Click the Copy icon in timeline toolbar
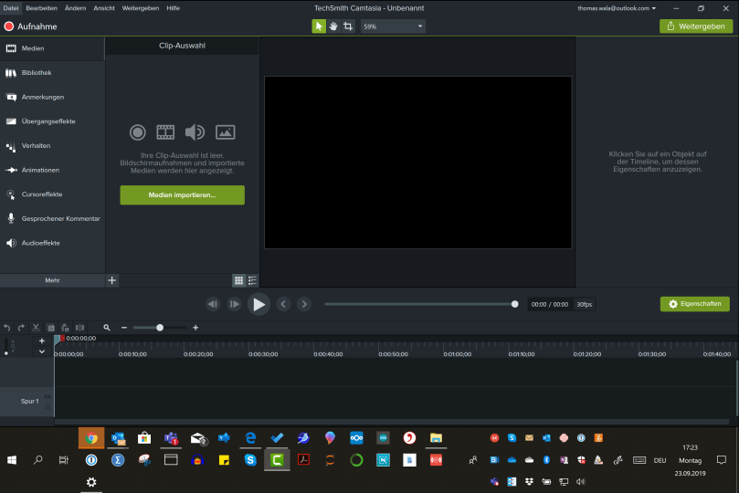 [x=51, y=328]
